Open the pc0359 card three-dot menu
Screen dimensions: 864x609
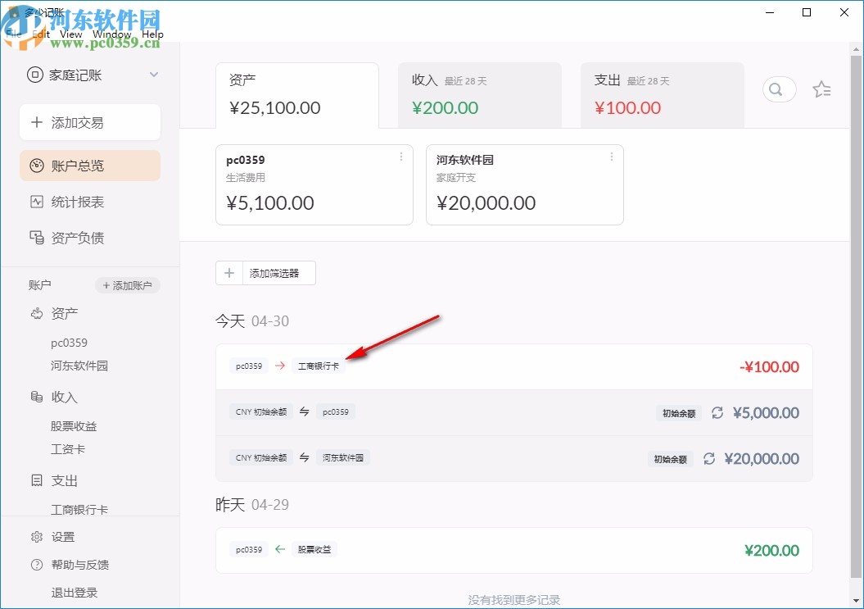click(x=401, y=157)
